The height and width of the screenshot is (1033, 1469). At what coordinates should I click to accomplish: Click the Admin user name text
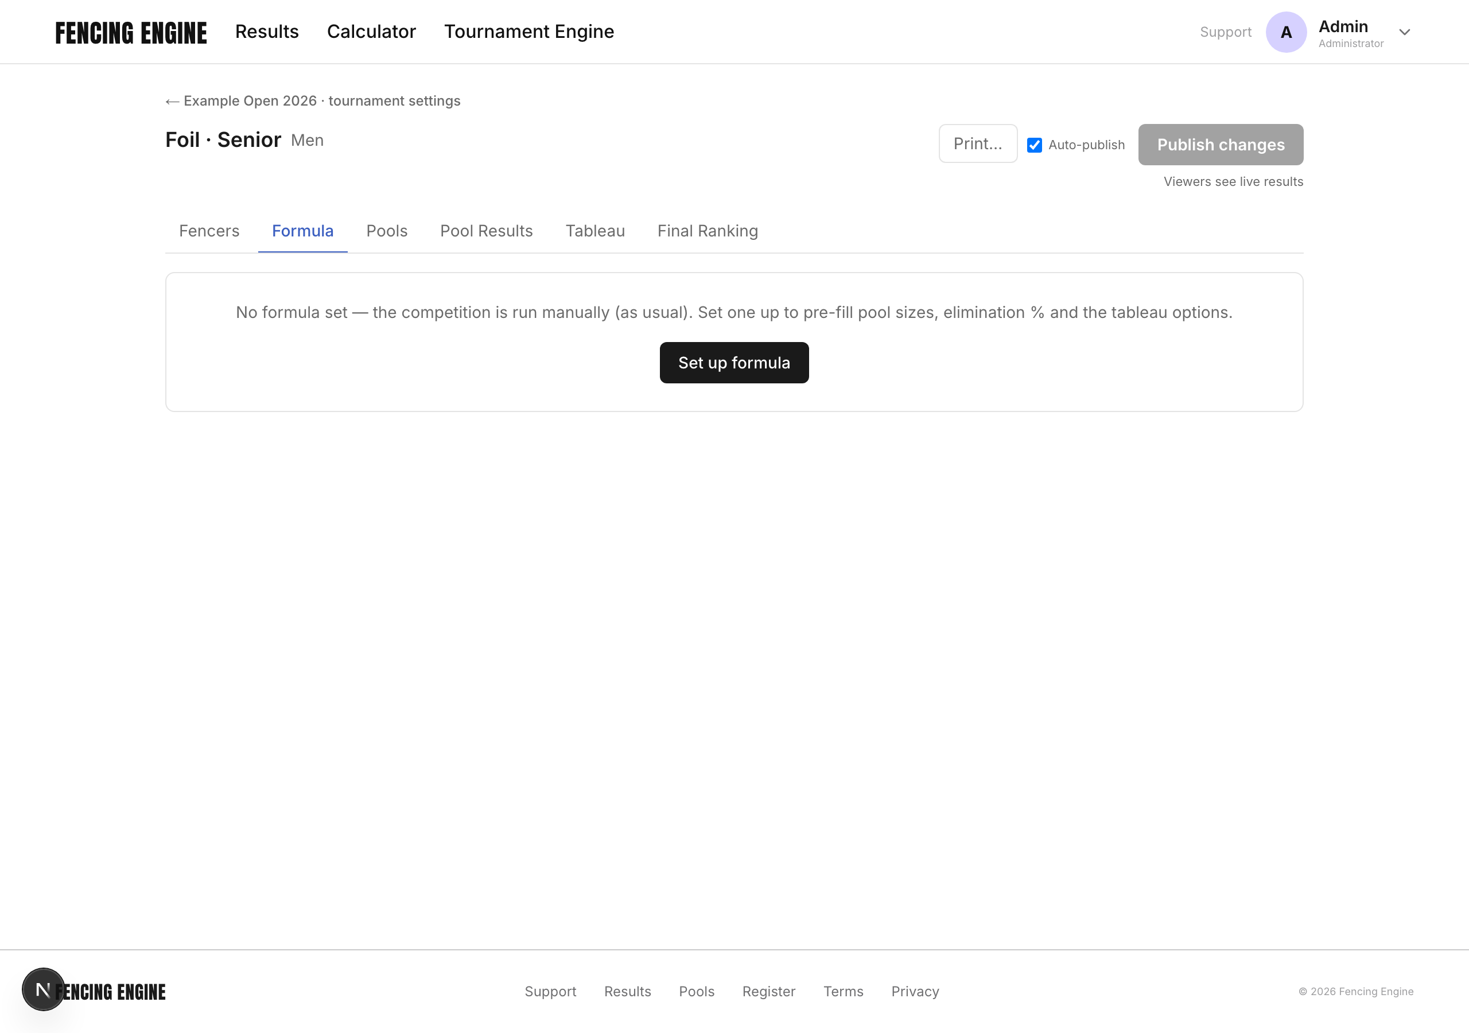coord(1343,26)
